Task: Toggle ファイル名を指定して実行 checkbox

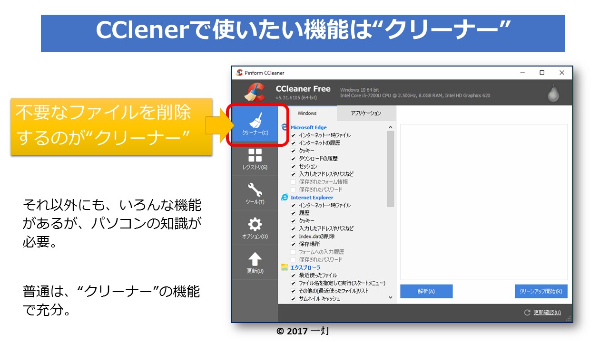Action: tap(293, 283)
